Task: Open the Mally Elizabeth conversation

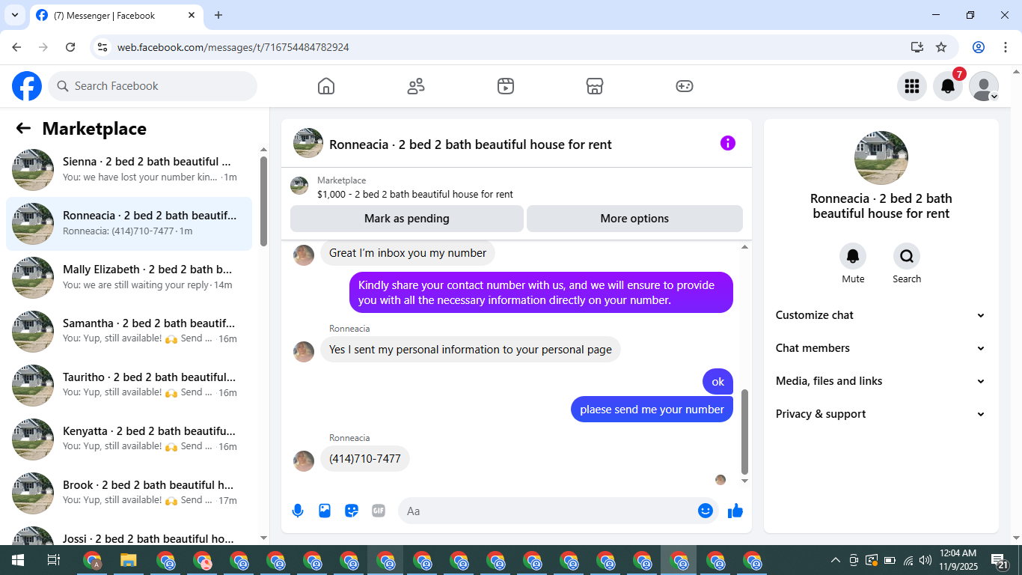Action: (x=129, y=277)
